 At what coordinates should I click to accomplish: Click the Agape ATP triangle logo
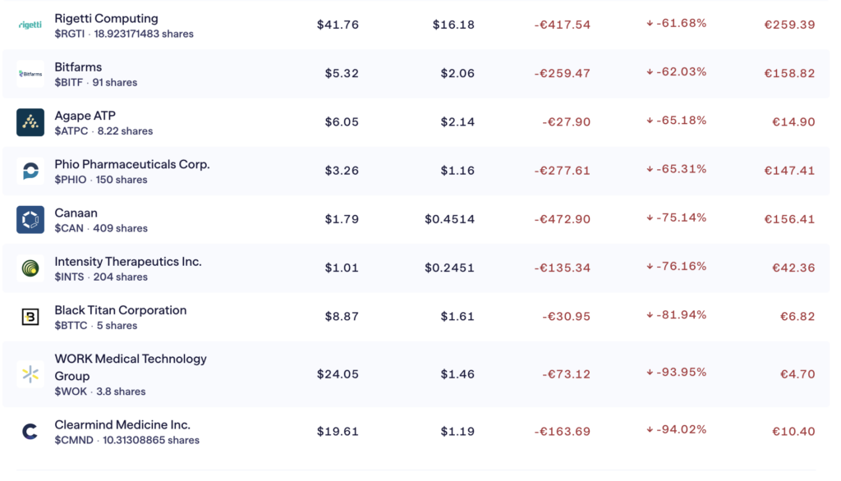(x=30, y=122)
